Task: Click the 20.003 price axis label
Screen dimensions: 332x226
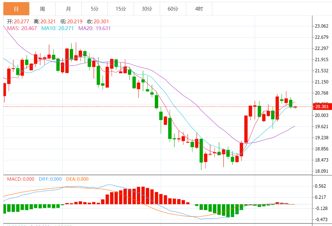Action: pos(322,115)
